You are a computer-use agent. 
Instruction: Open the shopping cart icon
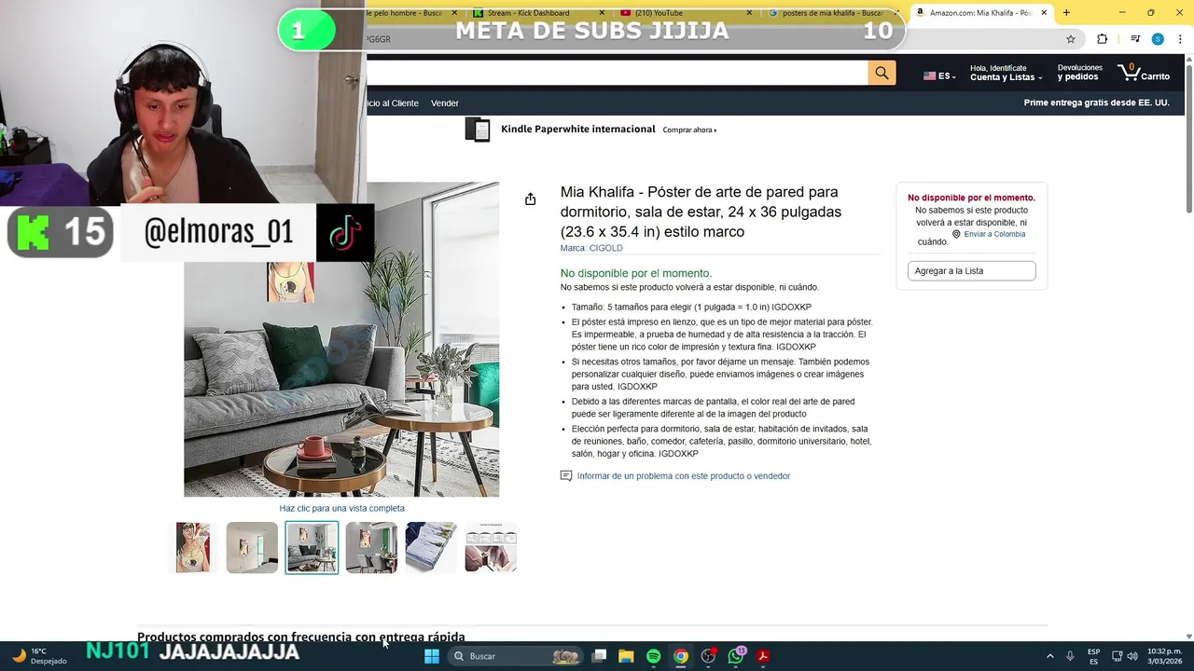(x=1144, y=73)
